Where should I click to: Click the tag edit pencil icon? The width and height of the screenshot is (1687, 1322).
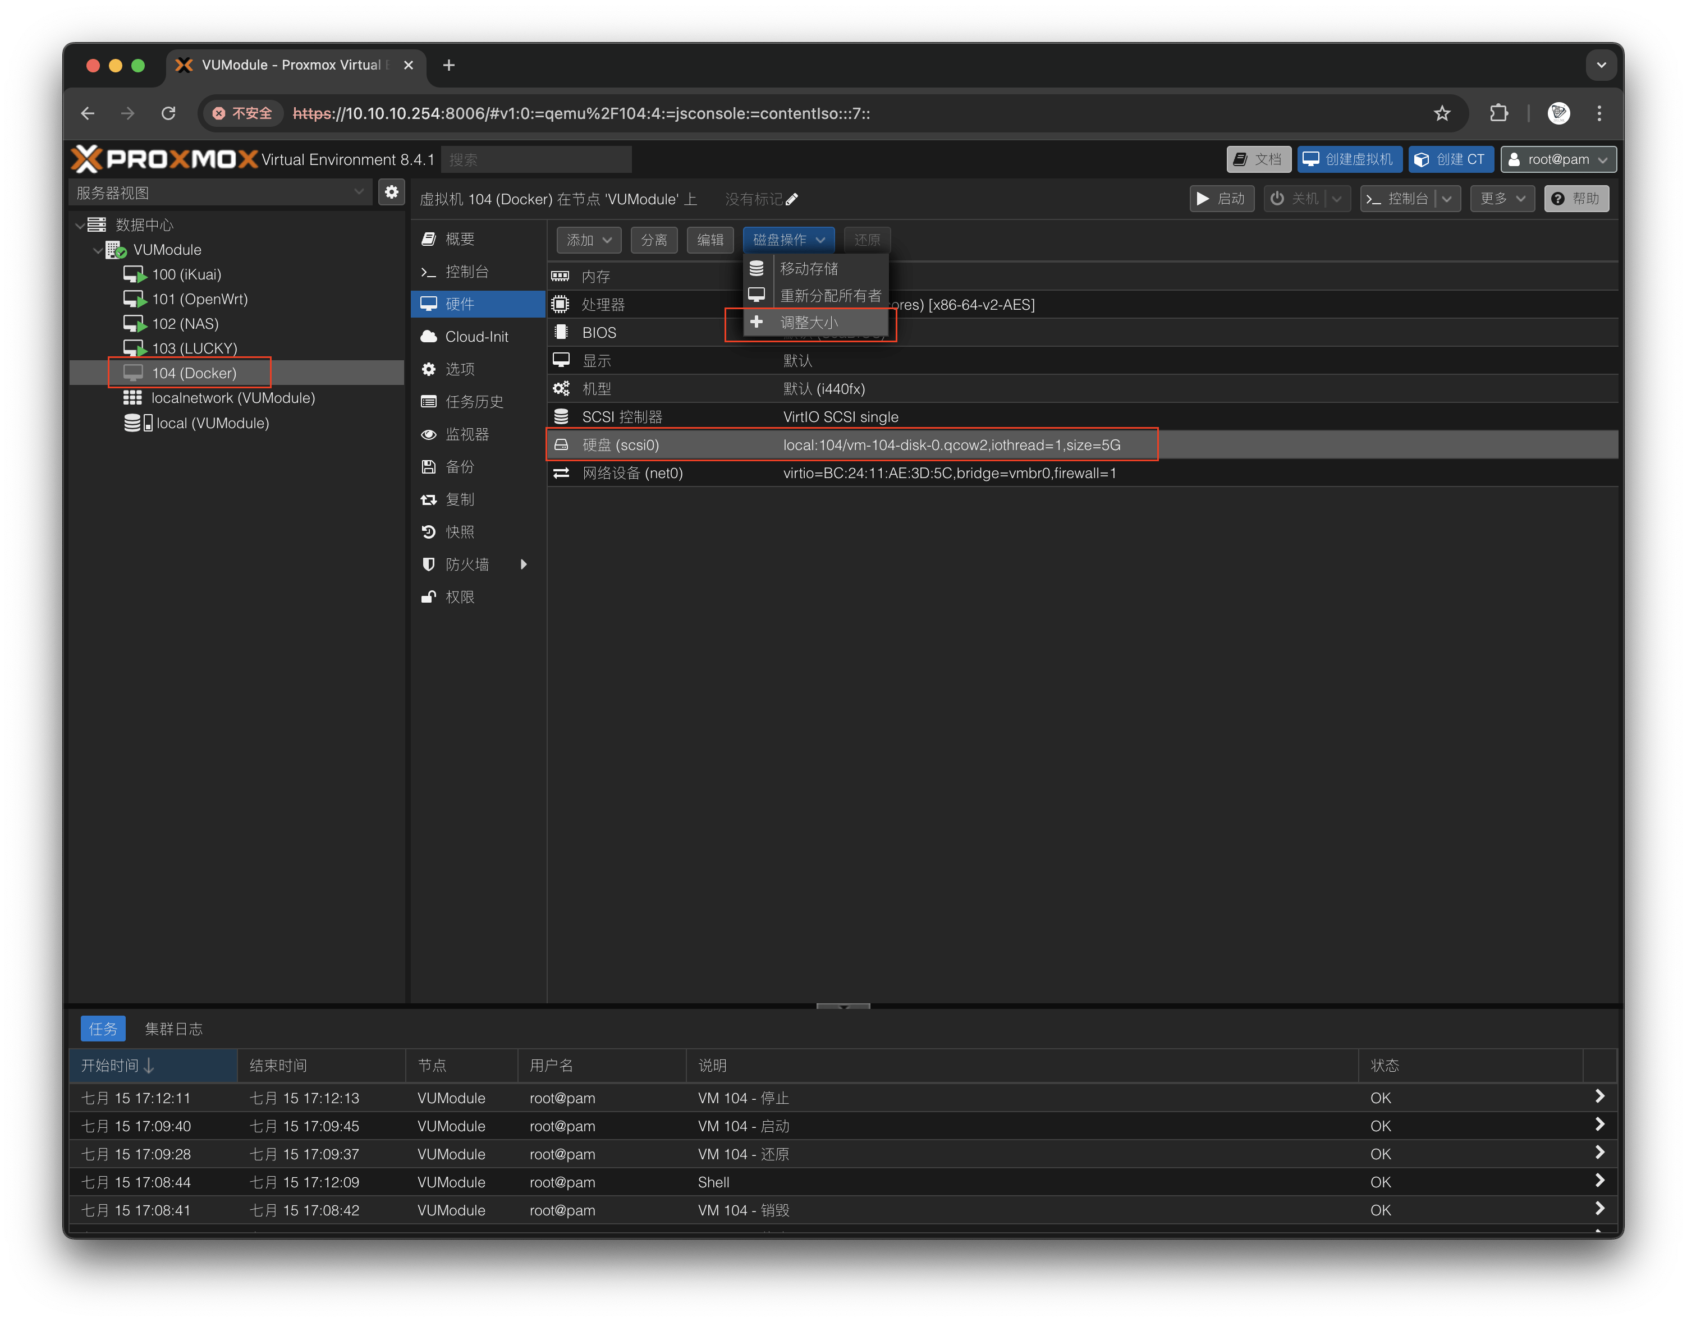(x=791, y=200)
